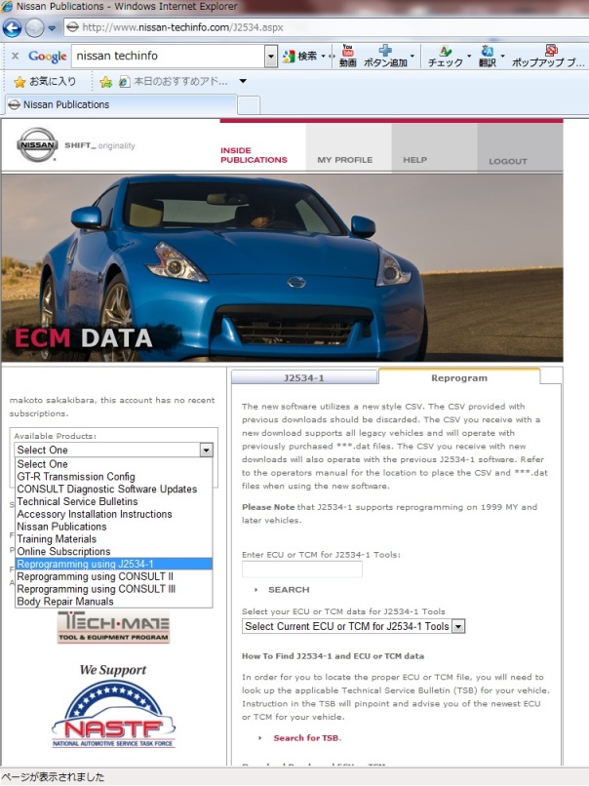This screenshot has height=786, width=589.
Task: Choose Reprogramming using CONSULT II option
Action: pos(114,576)
